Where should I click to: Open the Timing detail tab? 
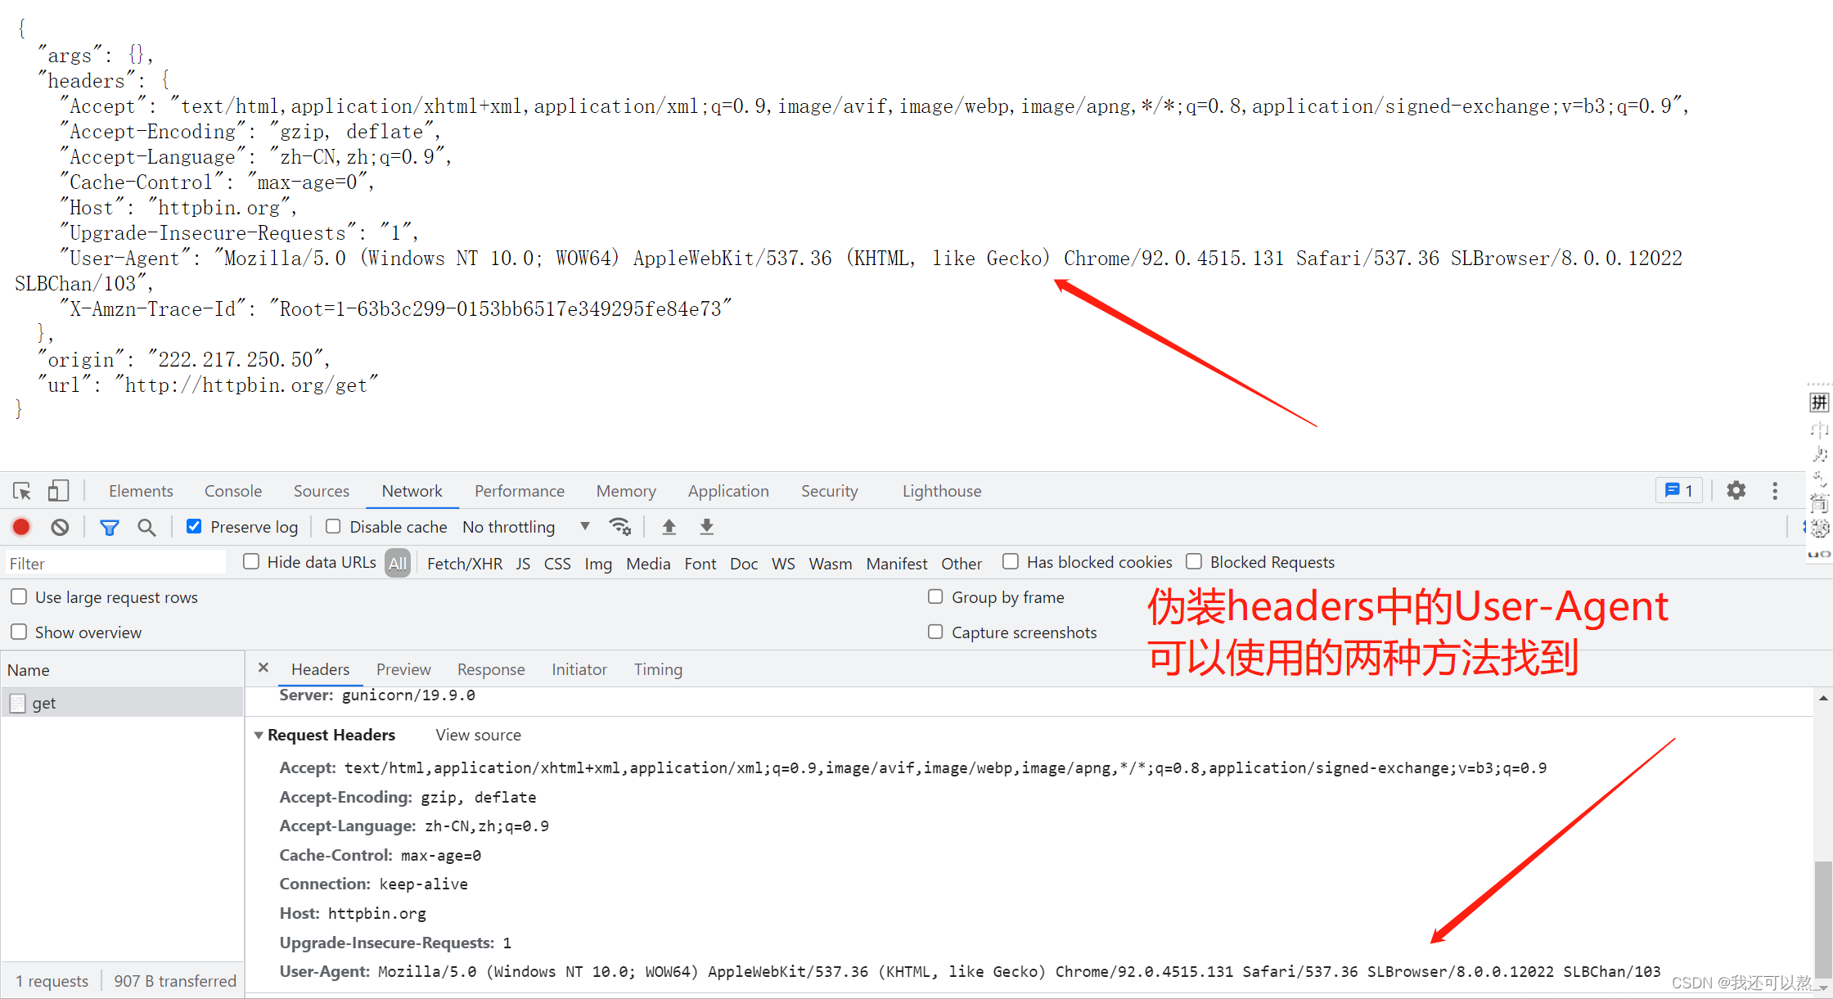click(x=658, y=669)
